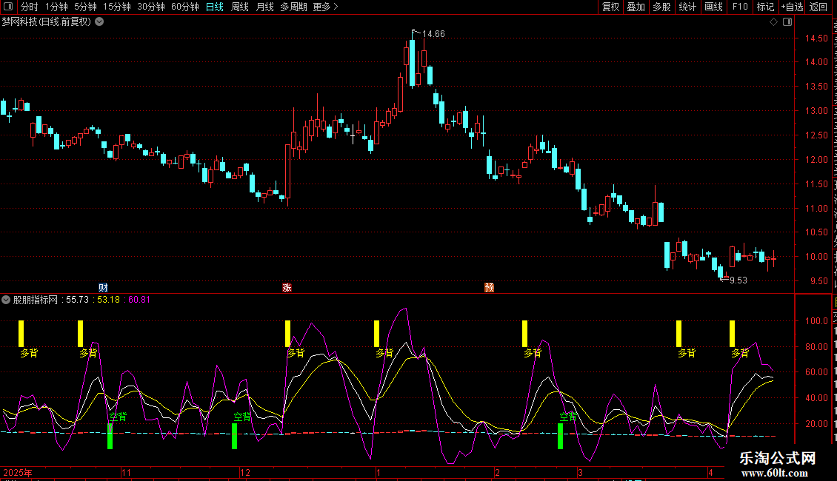Image resolution: width=837 pixels, height=481 pixels.
Task: Select the 月线 monthly tab
Action: (264, 7)
